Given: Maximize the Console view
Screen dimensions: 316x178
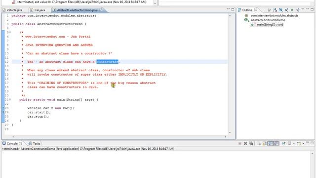Looking at the screenshot, I should tap(312, 143).
